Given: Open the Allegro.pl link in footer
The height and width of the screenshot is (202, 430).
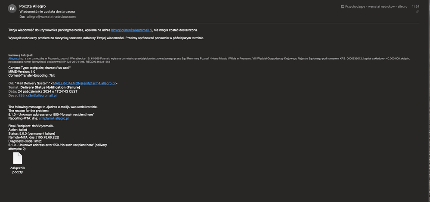Looking at the screenshot, I should [14, 59].
